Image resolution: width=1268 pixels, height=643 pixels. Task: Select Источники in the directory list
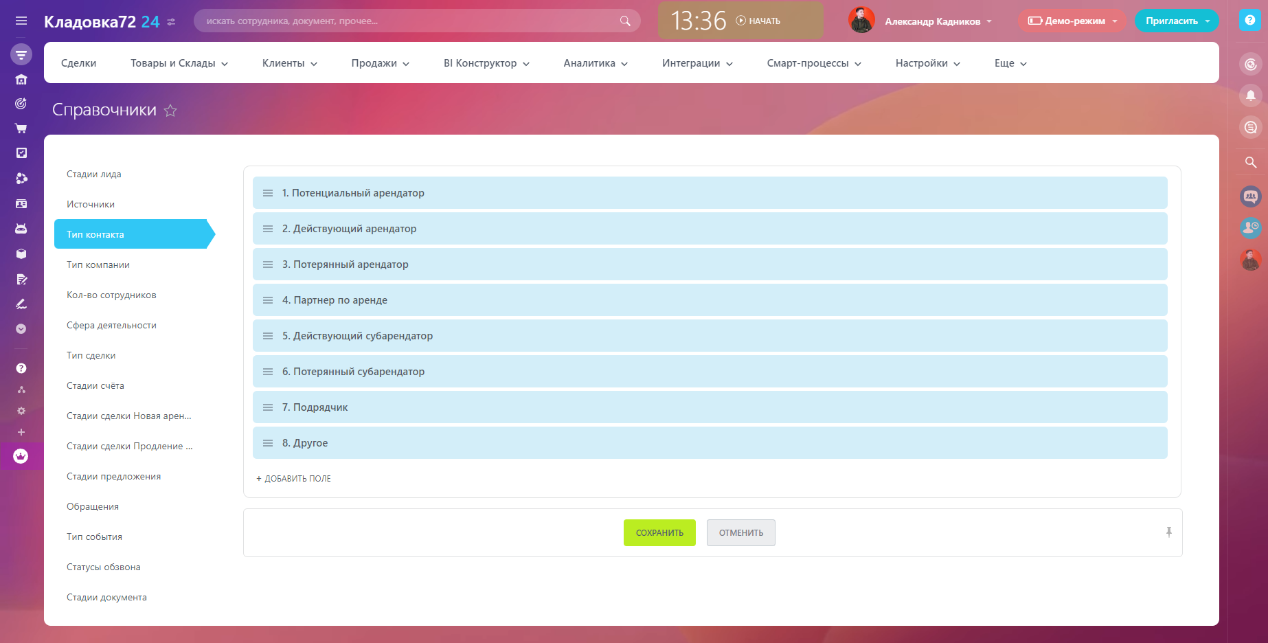click(91, 204)
